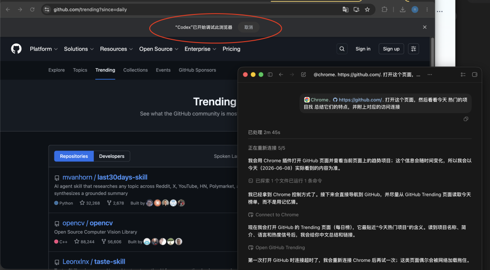Switch to the Collections tab
This screenshot has height=270, width=490.
[135, 70]
